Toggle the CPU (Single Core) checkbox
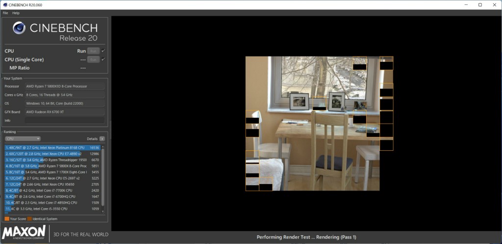The image size is (502, 244). (x=103, y=59)
